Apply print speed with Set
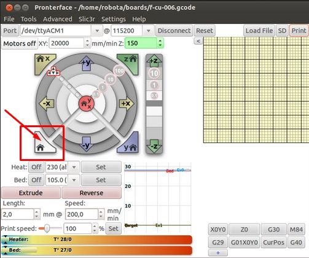This screenshot has width=309, height=258. point(113,229)
